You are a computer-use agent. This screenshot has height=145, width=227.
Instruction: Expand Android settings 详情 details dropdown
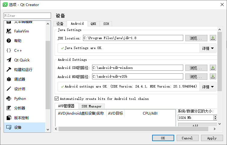tap(208, 87)
